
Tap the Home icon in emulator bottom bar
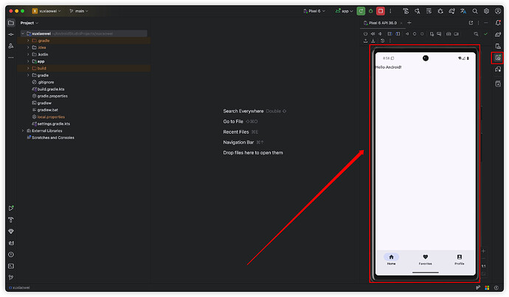[391, 257]
